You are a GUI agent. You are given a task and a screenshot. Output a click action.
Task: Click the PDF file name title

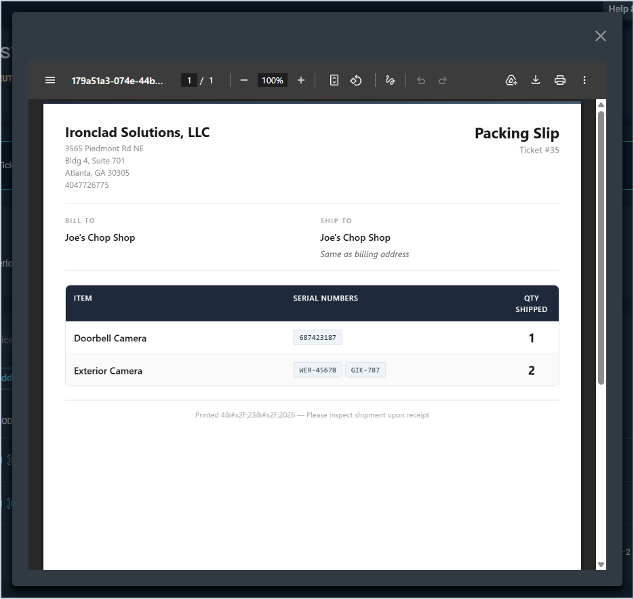[x=118, y=80]
